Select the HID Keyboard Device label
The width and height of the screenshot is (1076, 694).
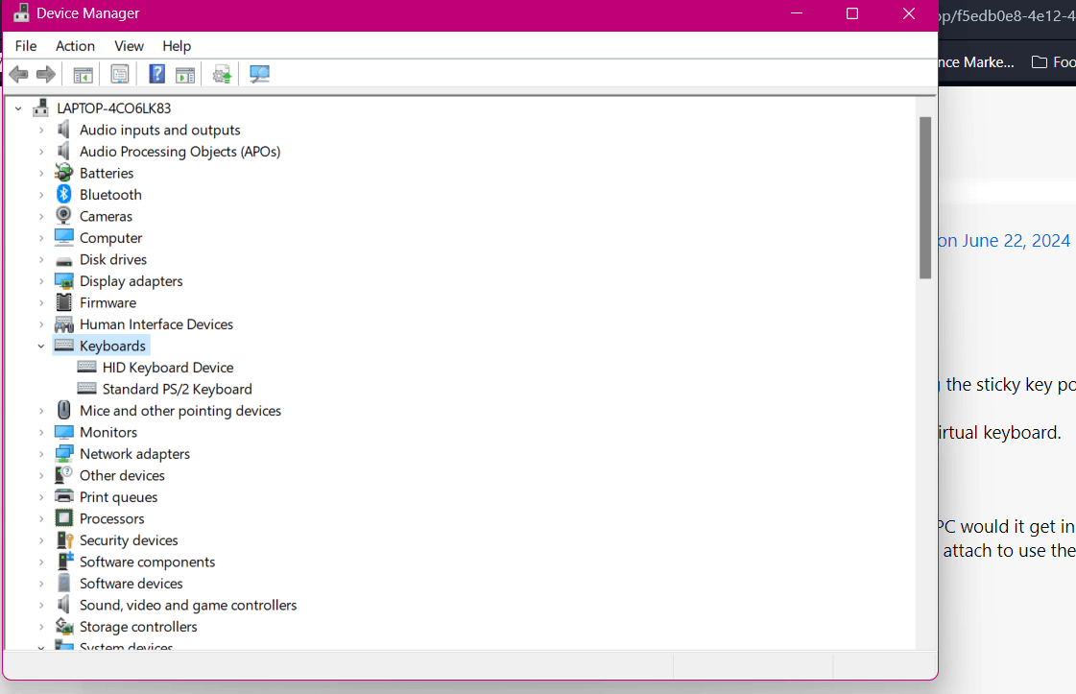pos(168,368)
